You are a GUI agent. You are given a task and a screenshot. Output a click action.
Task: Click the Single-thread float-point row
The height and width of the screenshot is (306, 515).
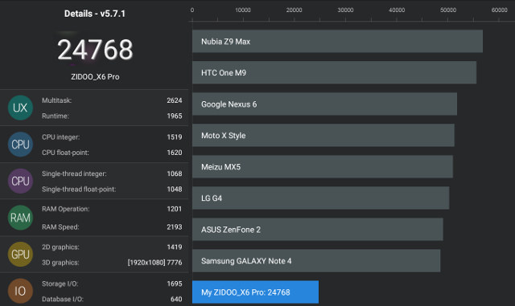click(x=112, y=190)
